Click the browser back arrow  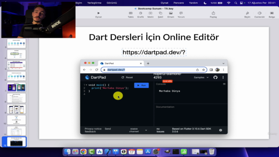pos(85,70)
